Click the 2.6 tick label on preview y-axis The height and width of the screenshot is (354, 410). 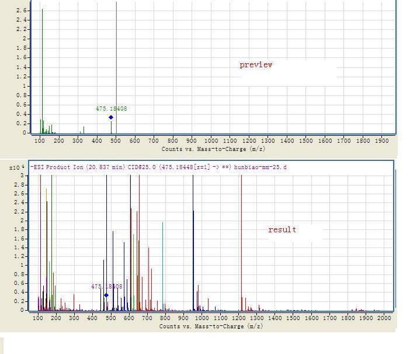[x=21, y=11]
